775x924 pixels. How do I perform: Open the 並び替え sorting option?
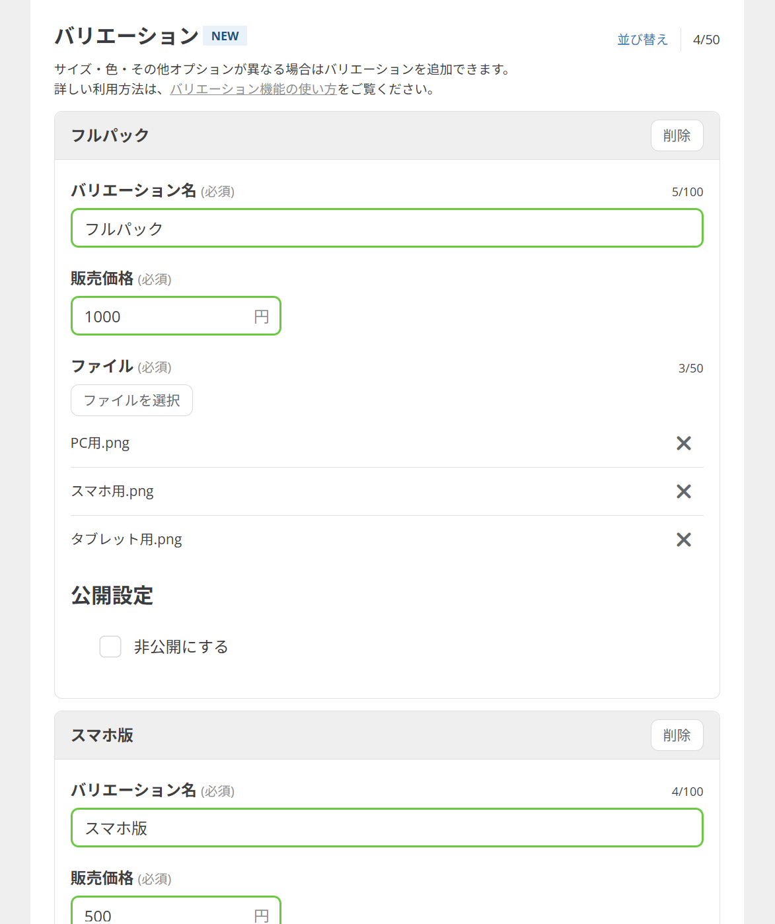click(x=642, y=39)
